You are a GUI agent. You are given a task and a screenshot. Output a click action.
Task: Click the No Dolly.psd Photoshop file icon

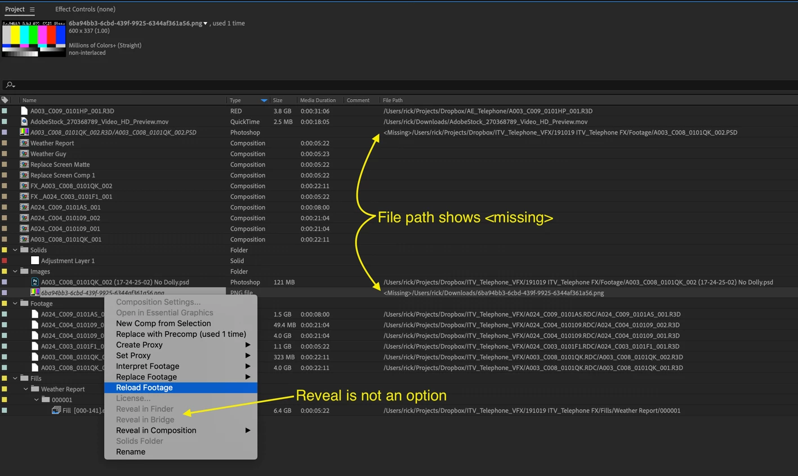(x=35, y=282)
